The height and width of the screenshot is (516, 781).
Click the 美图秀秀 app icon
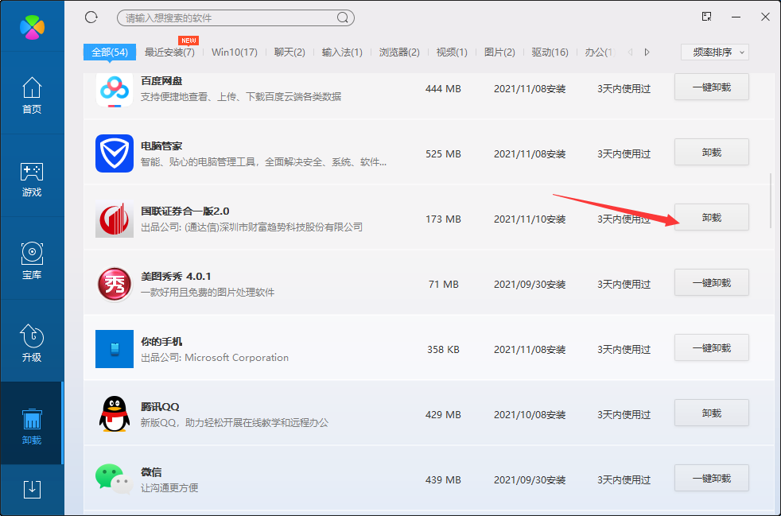coord(115,284)
